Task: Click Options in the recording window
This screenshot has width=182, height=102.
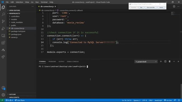Action: (161, 7)
